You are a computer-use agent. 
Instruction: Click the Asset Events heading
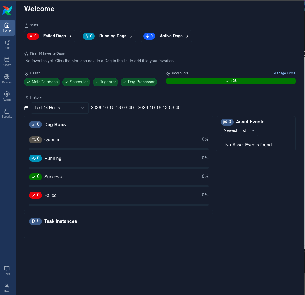coord(250,122)
